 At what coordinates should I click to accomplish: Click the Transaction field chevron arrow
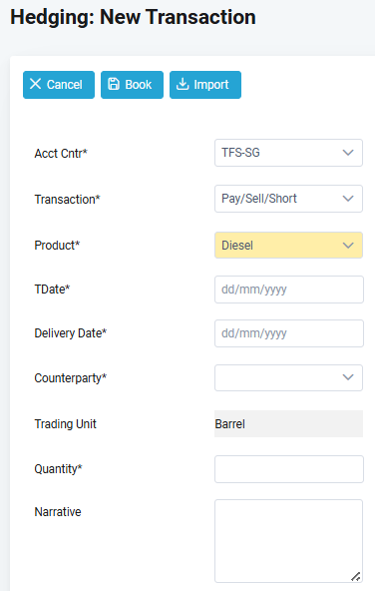[x=348, y=199]
